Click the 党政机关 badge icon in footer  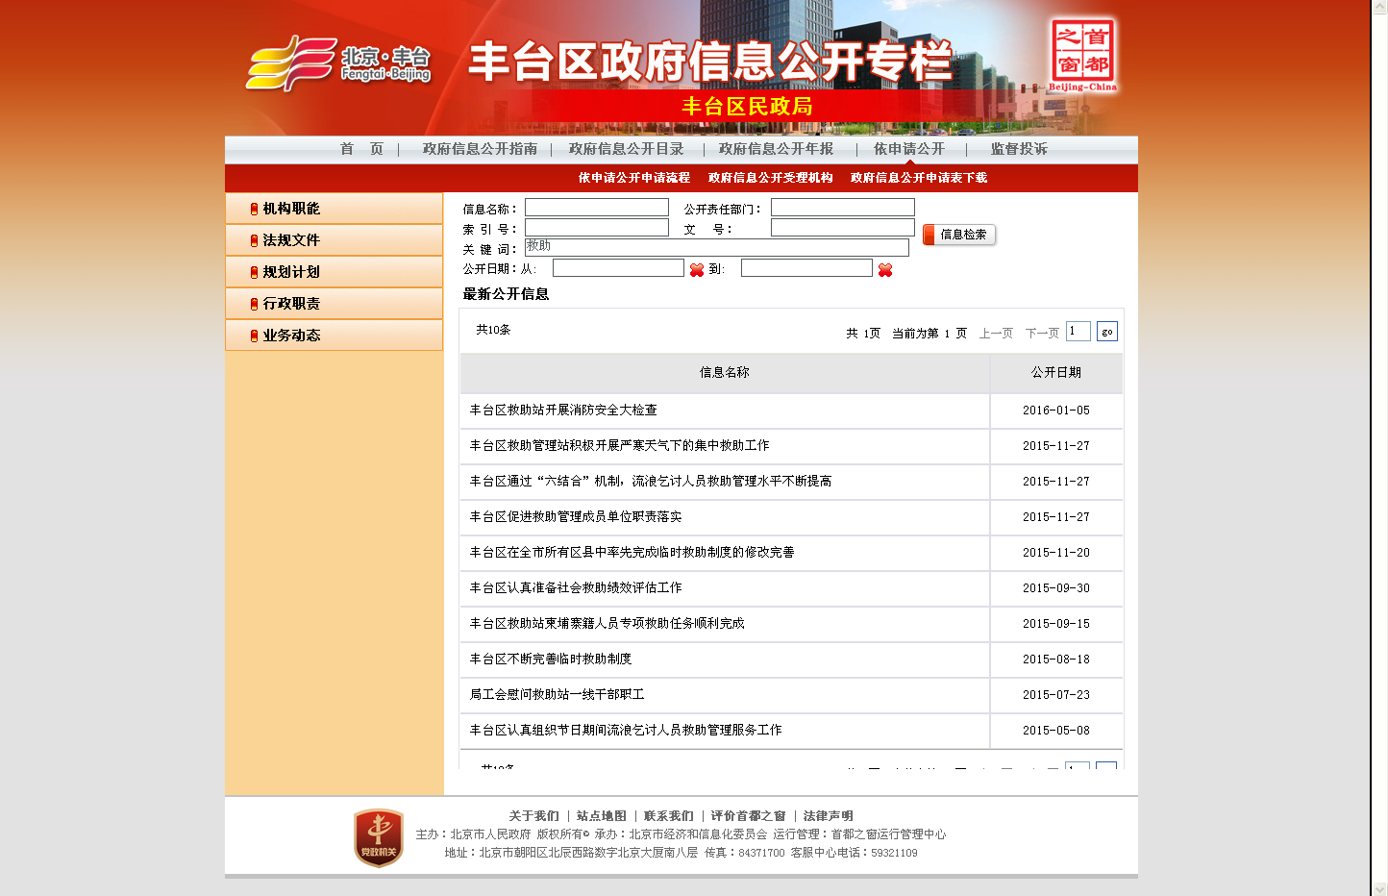[378, 837]
